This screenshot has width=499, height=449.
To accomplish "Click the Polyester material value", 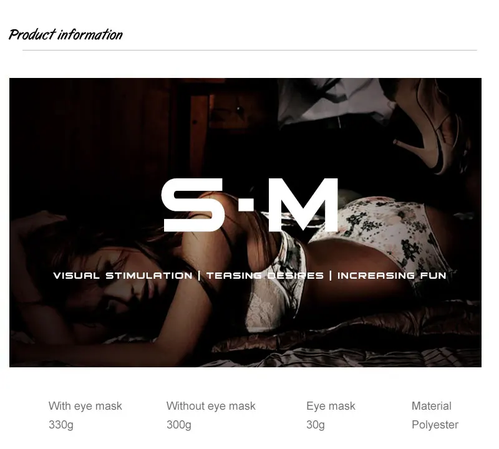I will coord(435,425).
